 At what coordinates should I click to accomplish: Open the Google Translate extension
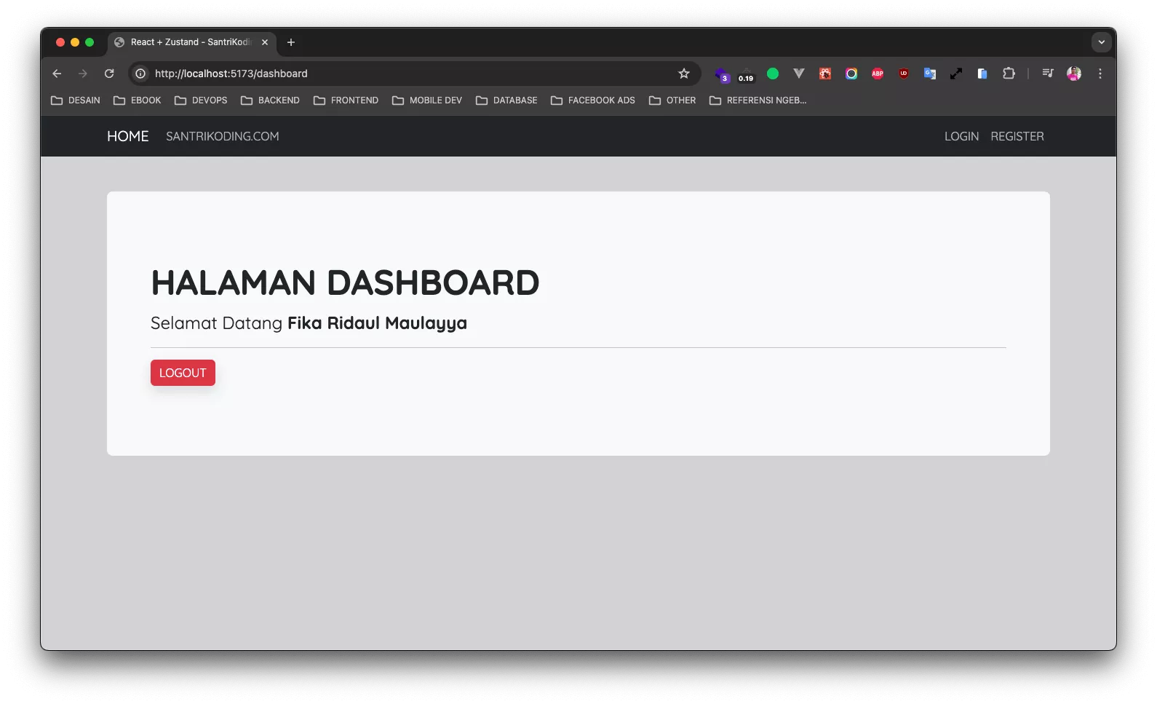[x=930, y=74]
